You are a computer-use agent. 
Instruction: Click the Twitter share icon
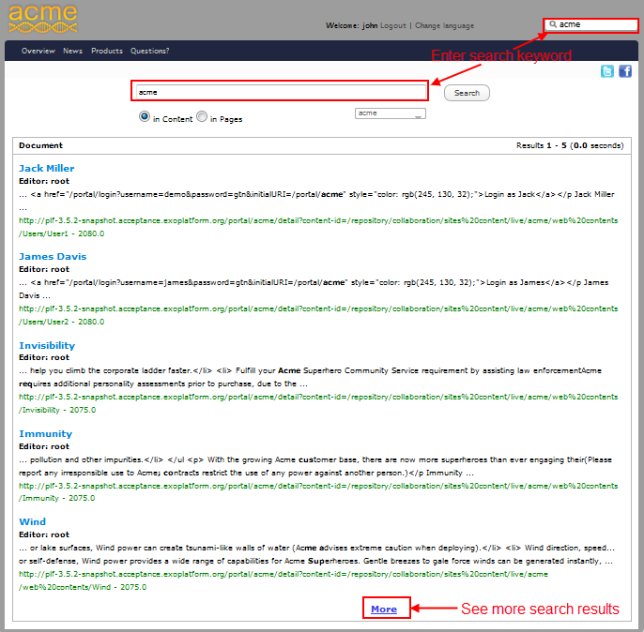(607, 72)
